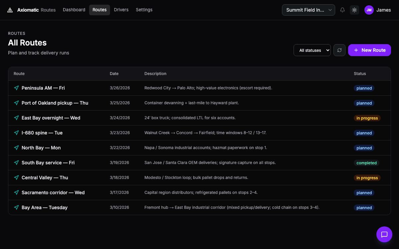Toggle the light/dark theme sun icon
The image size is (399, 249).
[x=354, y=10]
